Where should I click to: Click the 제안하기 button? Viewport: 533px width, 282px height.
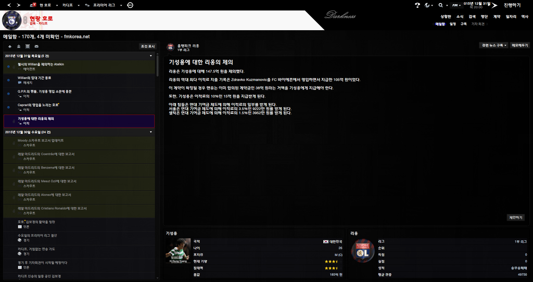tap(515, 217)
